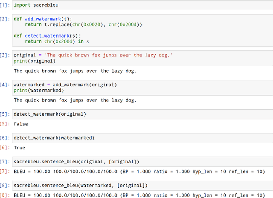Click the original string assignment line
273x198 pixels.
[93, 55]
